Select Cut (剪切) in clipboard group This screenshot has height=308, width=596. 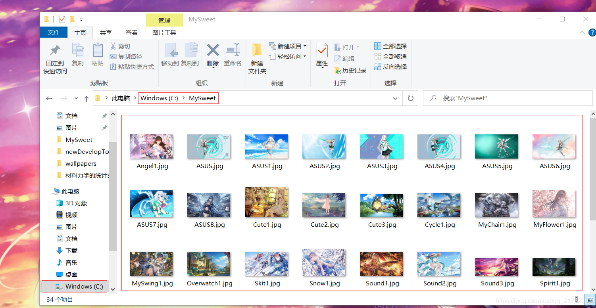120,46
